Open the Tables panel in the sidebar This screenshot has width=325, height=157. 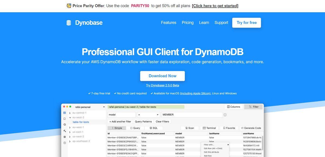[64, 113]
